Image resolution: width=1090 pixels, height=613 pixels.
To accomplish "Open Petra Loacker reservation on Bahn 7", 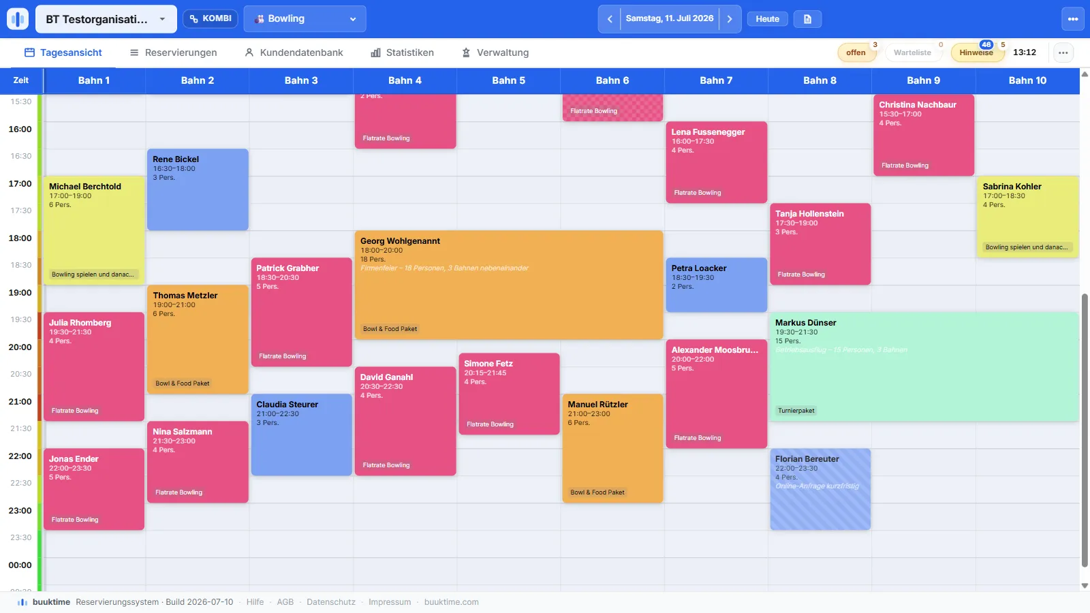I will (x=716, y=285).
